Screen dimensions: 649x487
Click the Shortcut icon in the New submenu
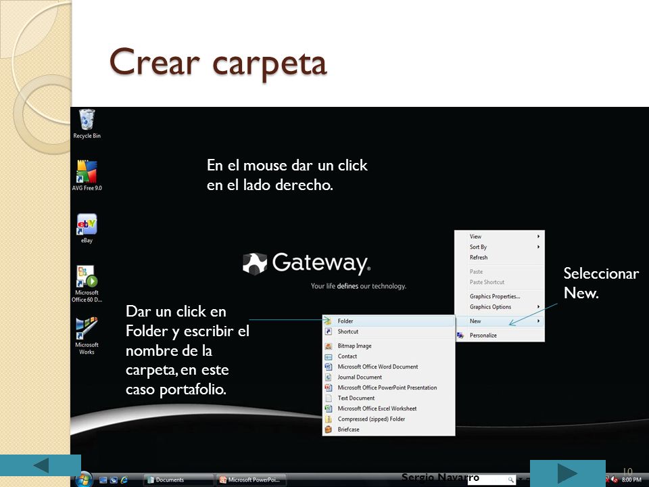[x=329, y=331]
